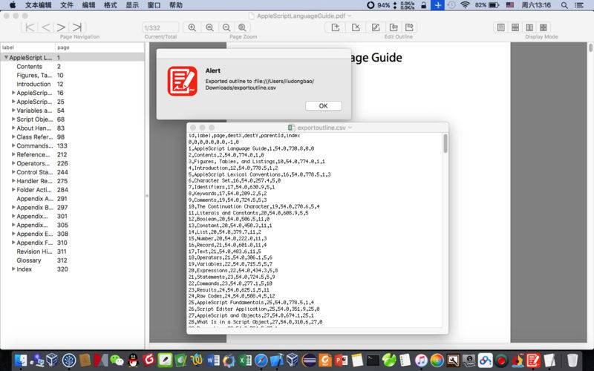Image resolution: width=594 pixels, height=371 pixels.
Task: Expand the Index outline entry triangle
Action: coord(13,269)
